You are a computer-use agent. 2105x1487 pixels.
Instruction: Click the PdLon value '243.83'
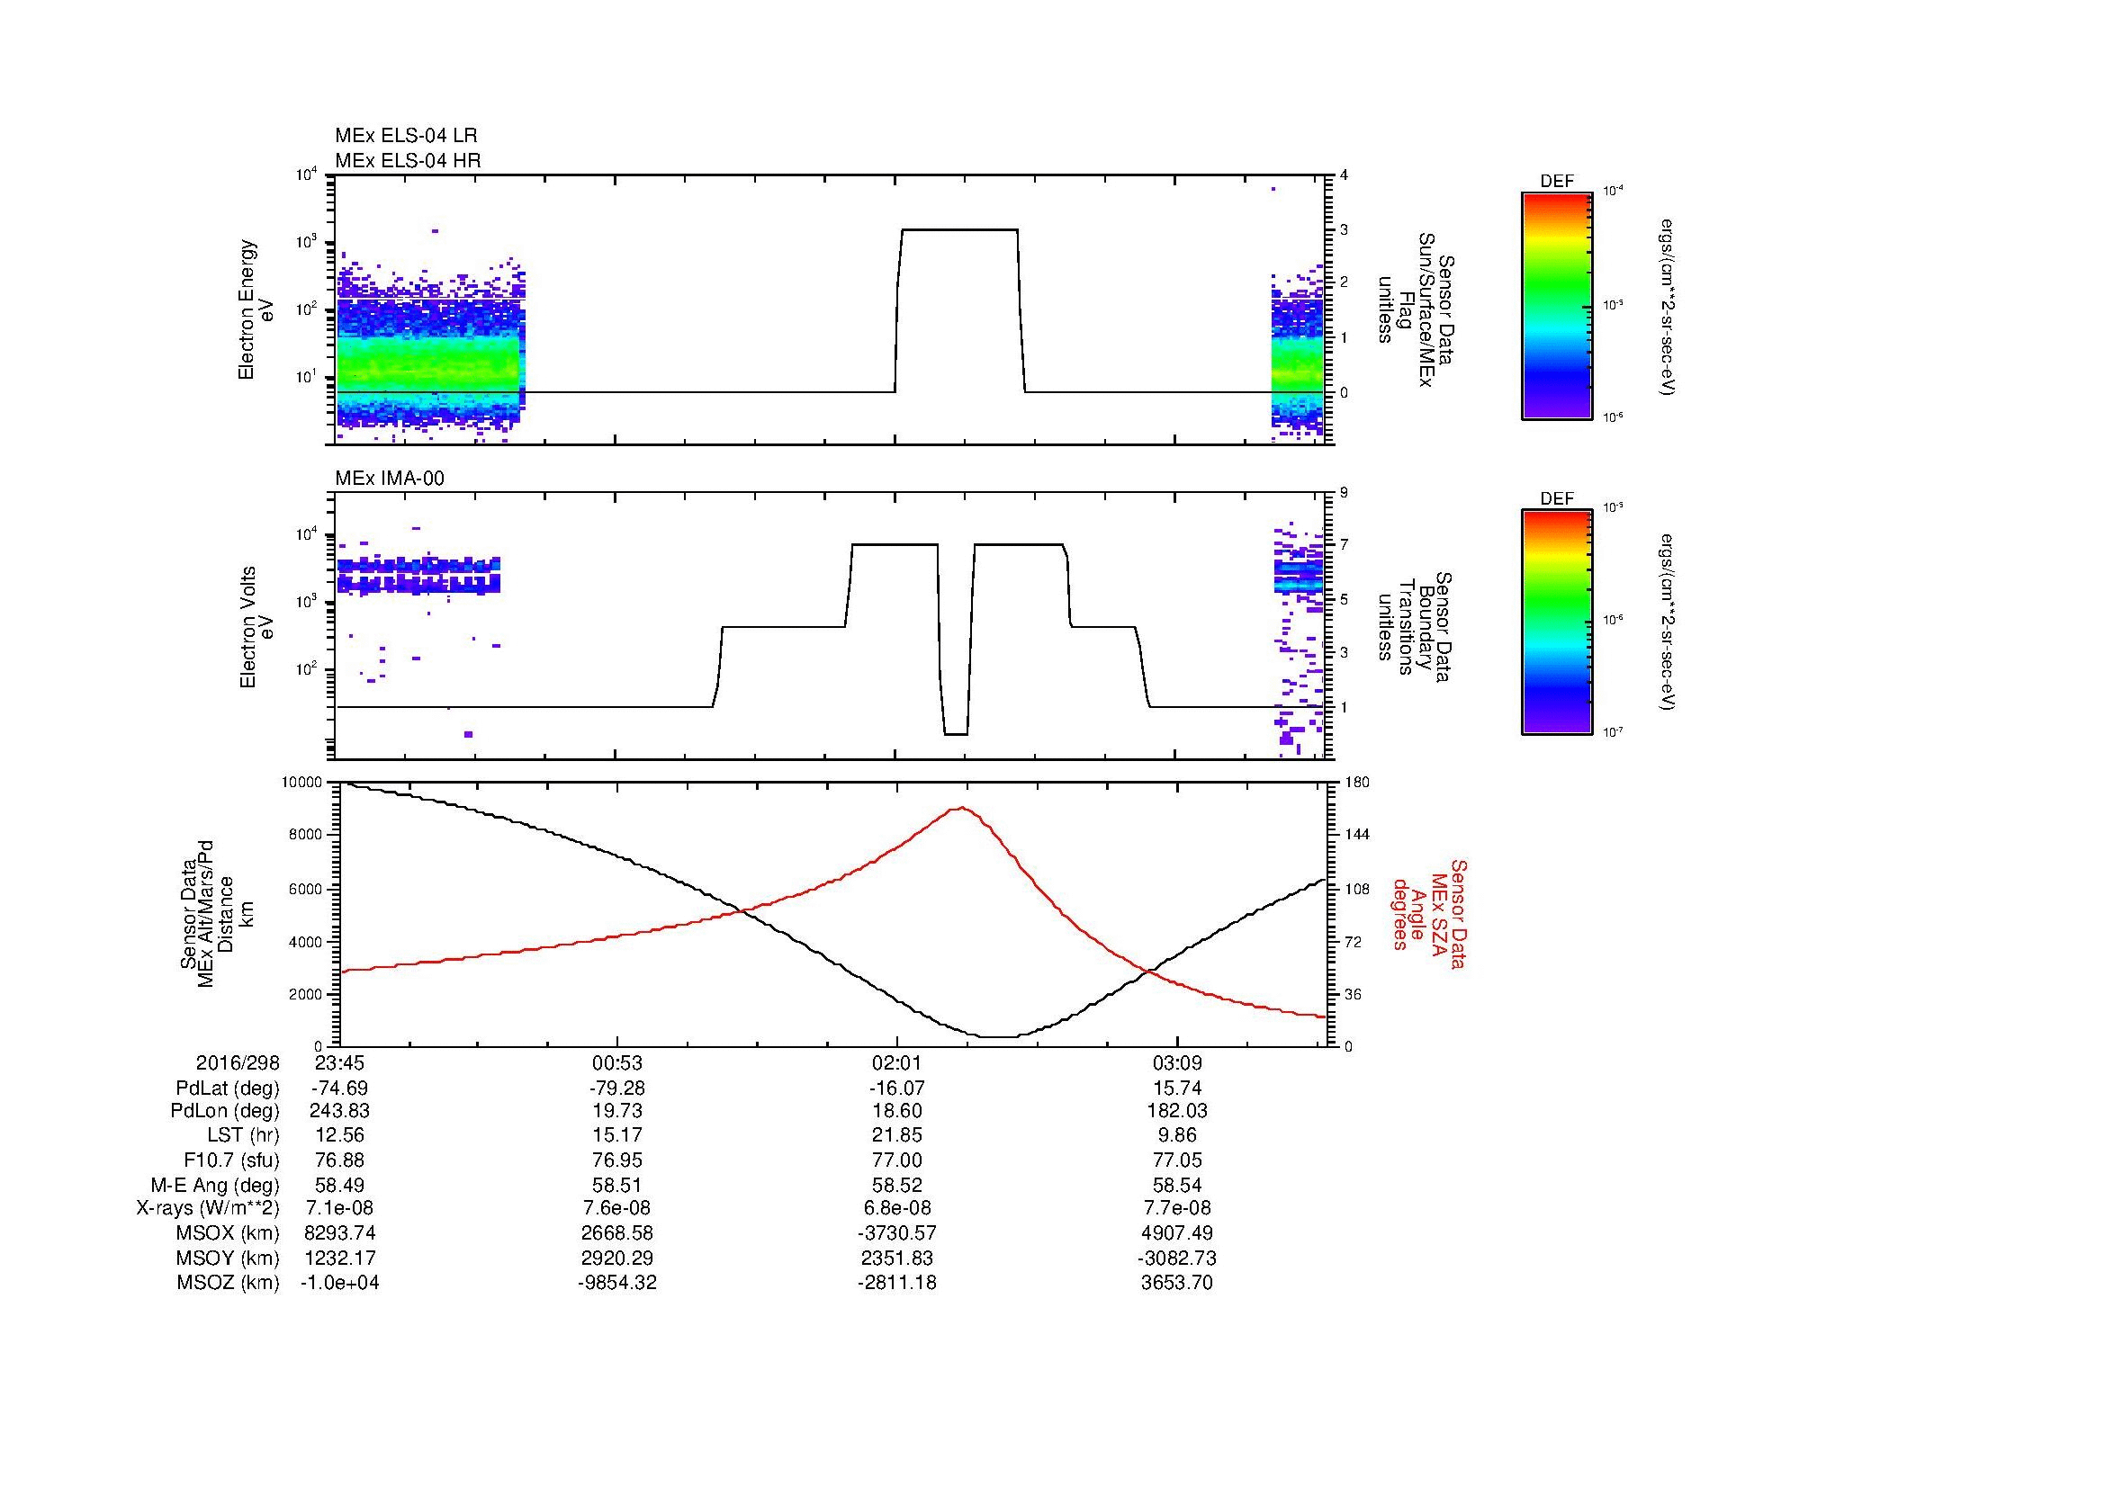pyautogui.click(x=339, y=1111)
